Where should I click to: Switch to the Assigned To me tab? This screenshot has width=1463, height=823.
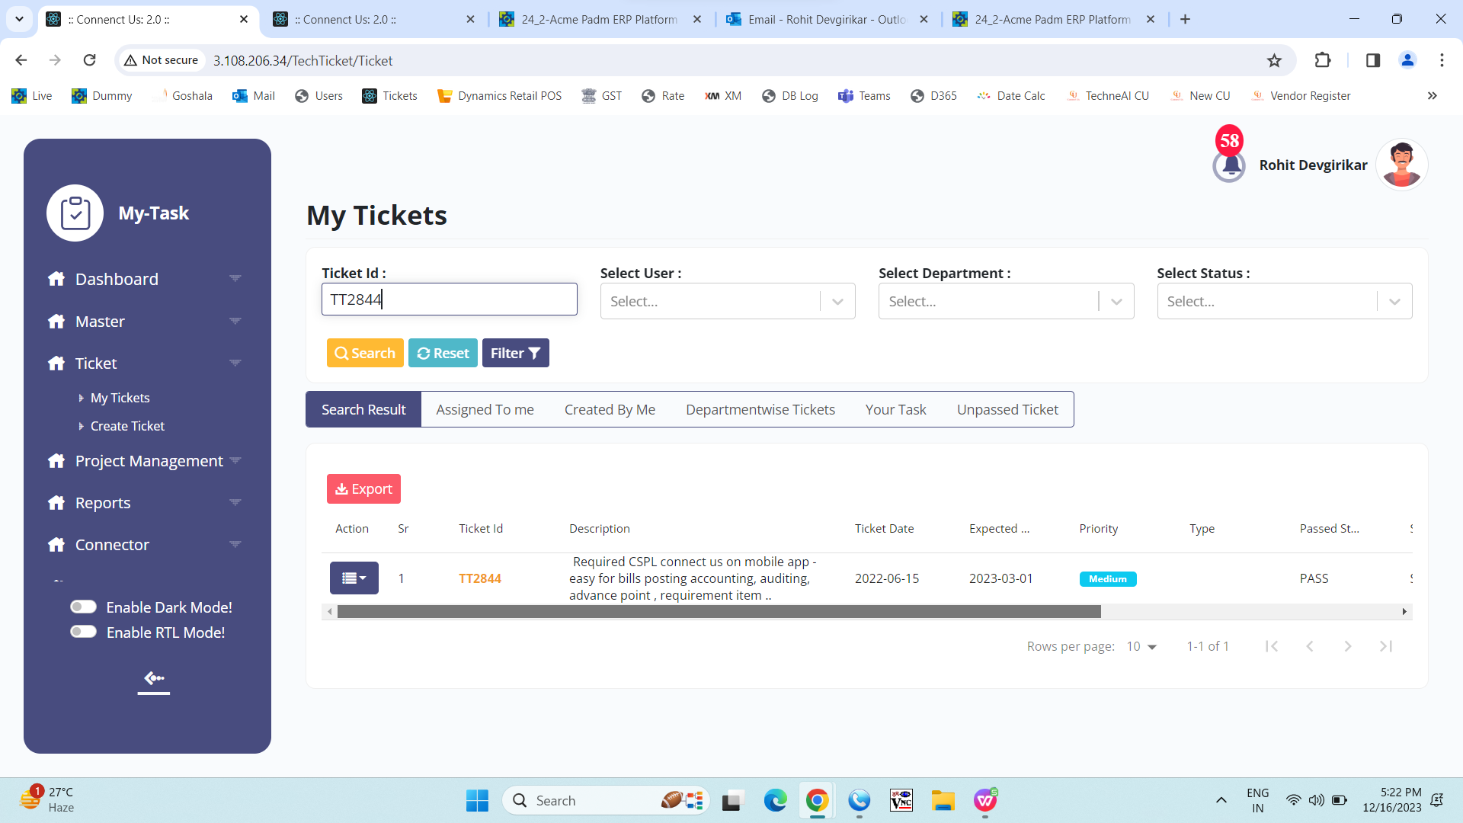click(x=485, y=409)
